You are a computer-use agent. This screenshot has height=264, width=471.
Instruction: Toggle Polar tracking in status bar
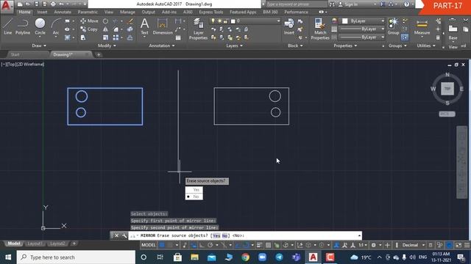210,245
